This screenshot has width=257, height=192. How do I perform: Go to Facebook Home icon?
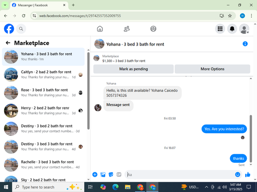point(100,29)
